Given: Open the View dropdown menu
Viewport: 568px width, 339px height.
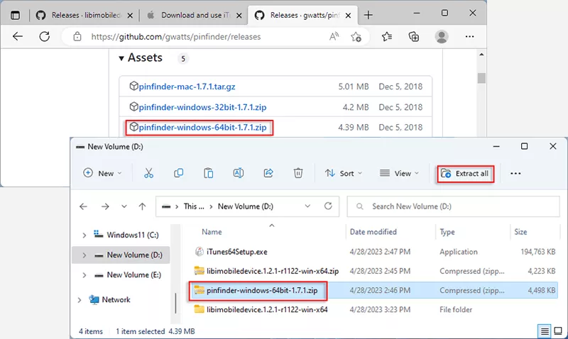Looking at the screenshot, I should pyautogui.click(x=400, y=173).
